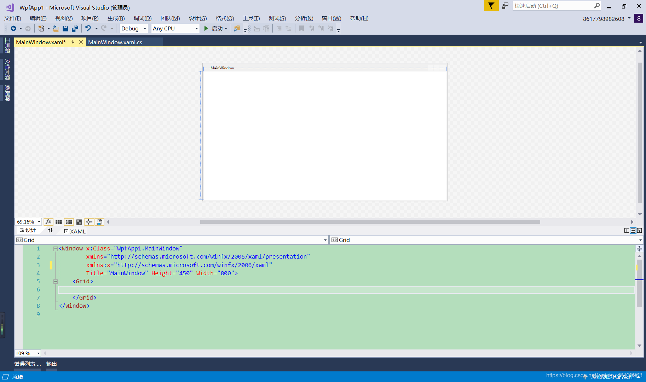This screenshot has height=382, width=646.
Task: Click 添加到源代码管理 in status bar
Action: pyautogui.click(x=612, y=377)
